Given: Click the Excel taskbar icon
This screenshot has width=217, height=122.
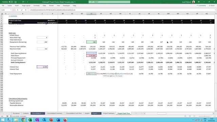Looking at the screenshot, I should click(x=30, y=120).
